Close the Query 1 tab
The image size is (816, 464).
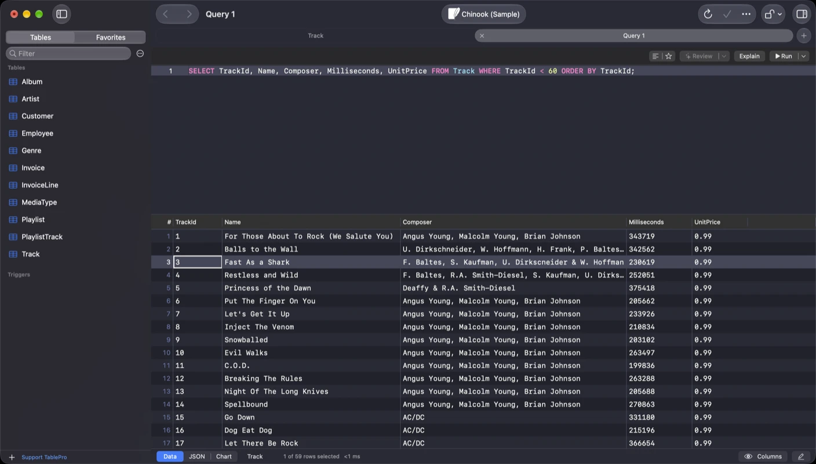pos(482,36)
